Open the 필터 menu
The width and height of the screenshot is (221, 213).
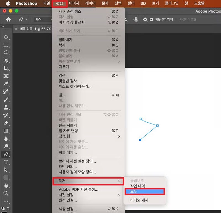[131, 3]
